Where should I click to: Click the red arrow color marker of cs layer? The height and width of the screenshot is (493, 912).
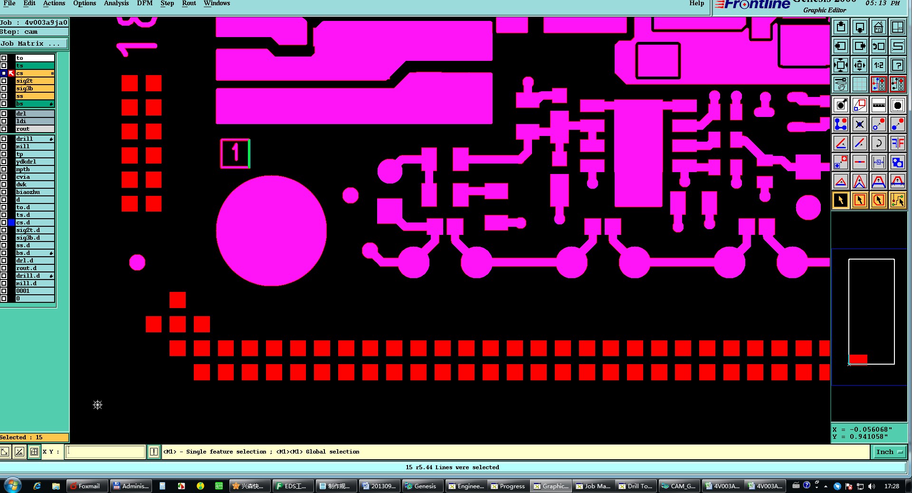point(11,73)
